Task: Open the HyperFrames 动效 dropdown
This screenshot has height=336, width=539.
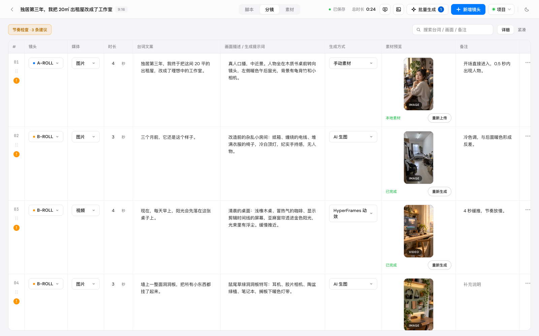Action: pyautogui.click(x=353, y=213)
